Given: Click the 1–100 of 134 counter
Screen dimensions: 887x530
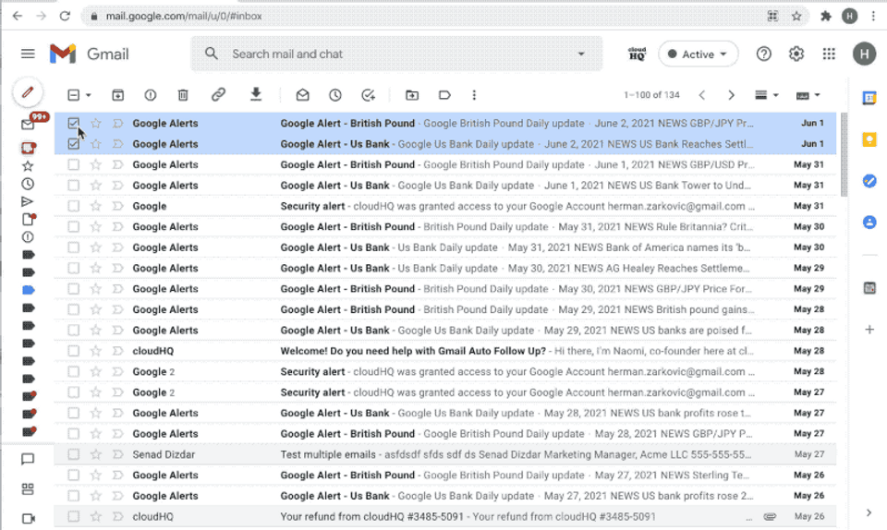Looking at the screenshot, I should click(651, 95).
